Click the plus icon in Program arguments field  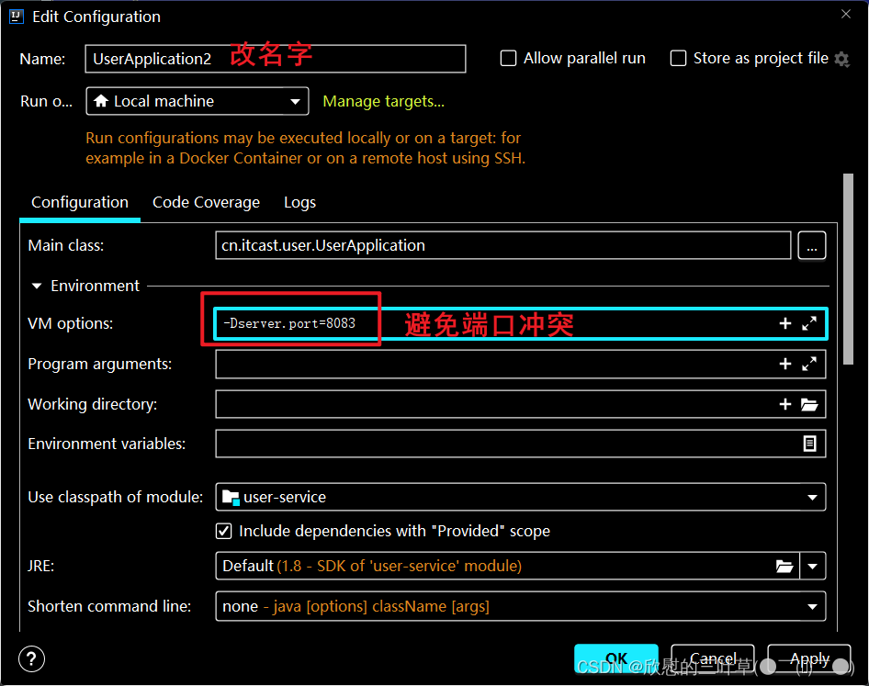[784, 364]
